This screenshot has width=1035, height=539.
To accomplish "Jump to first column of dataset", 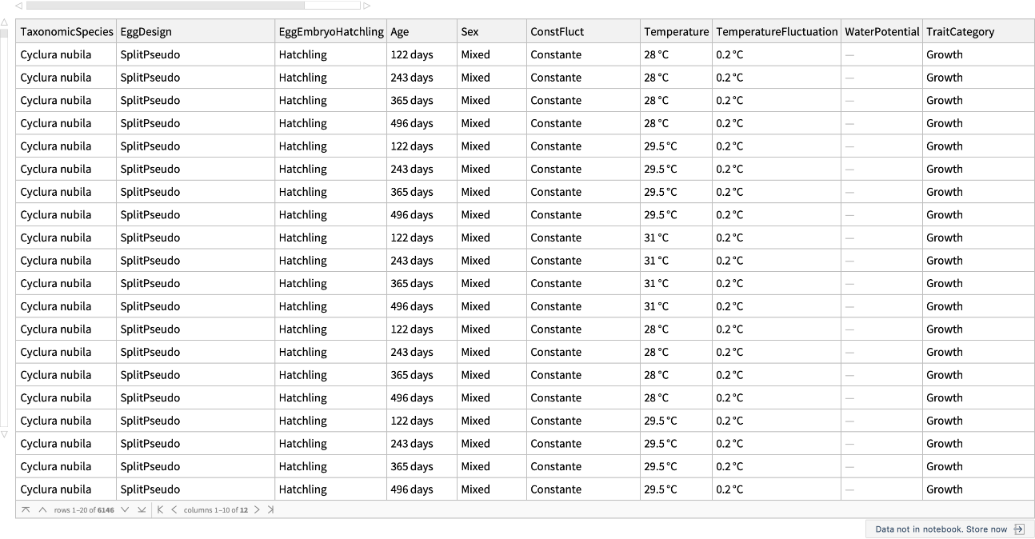I will pyautogui.click(x=160, y=509).
